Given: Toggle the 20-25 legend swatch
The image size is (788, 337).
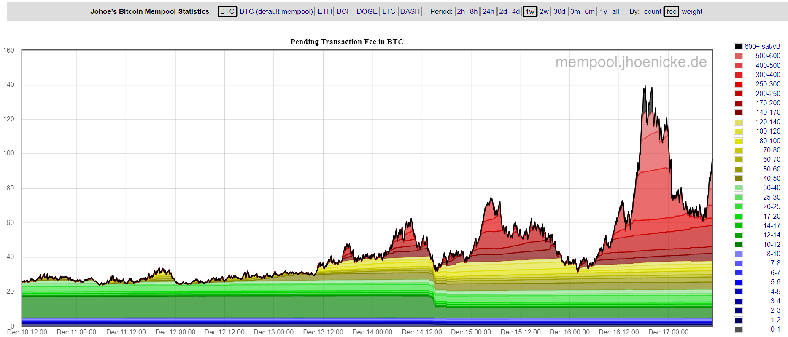Looking at the screenshot, I should [x=738, y=207].
